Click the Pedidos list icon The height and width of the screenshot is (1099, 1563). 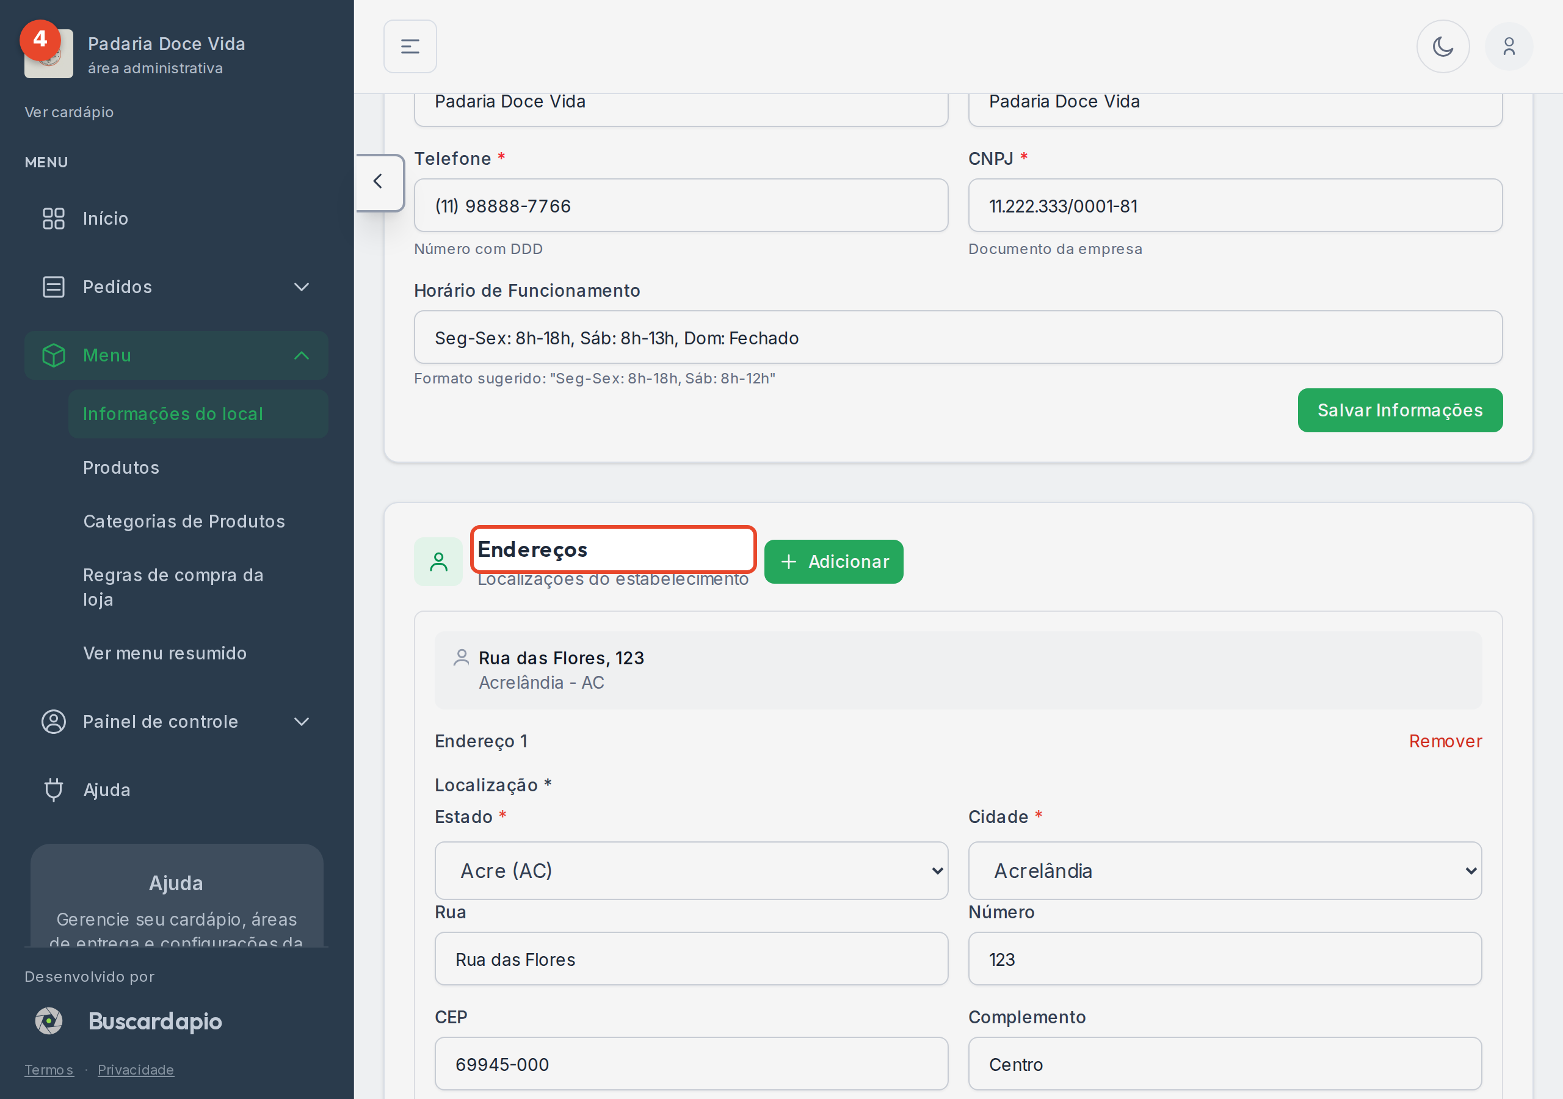54,287
